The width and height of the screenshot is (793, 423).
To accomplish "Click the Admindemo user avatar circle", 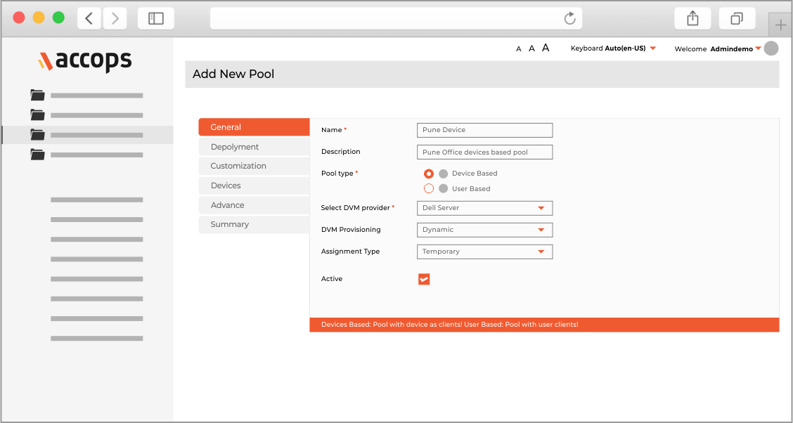I will pos(771,48).
